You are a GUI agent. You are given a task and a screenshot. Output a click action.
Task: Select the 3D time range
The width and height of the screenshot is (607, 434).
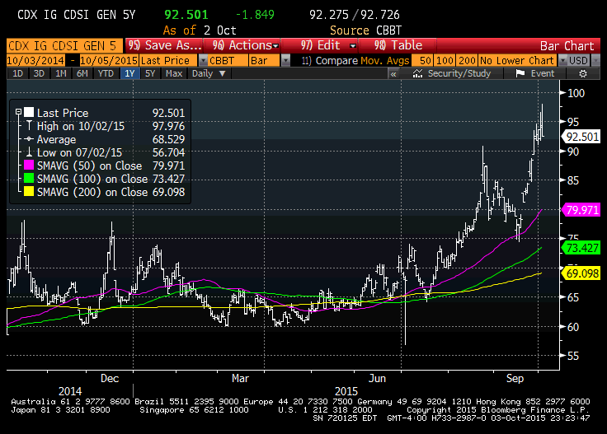click(x=39, y=73)
